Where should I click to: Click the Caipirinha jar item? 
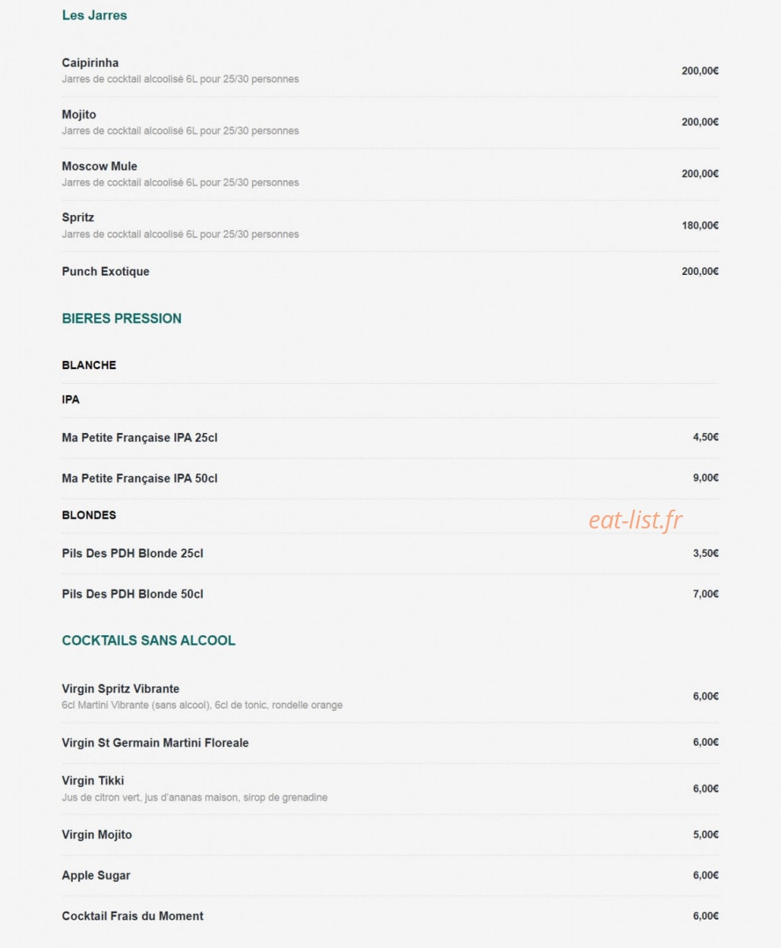point(390,71)
